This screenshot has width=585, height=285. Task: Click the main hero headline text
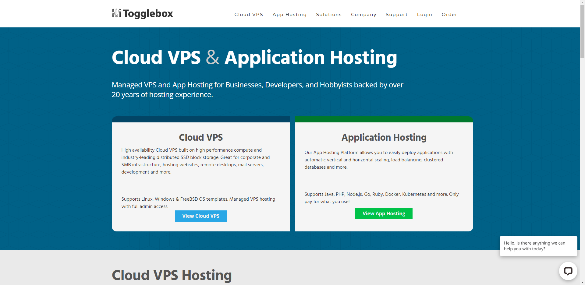[254, 58]
